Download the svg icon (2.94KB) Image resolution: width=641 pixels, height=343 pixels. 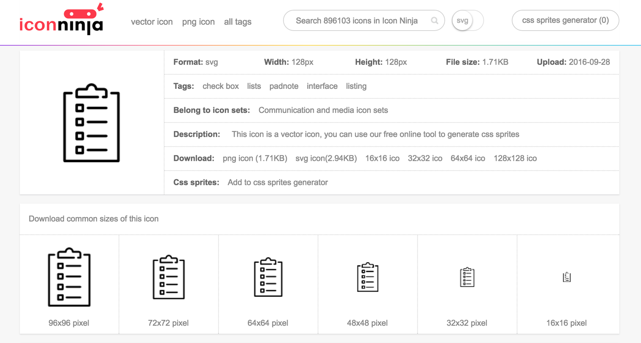click(x=326, y=158)
